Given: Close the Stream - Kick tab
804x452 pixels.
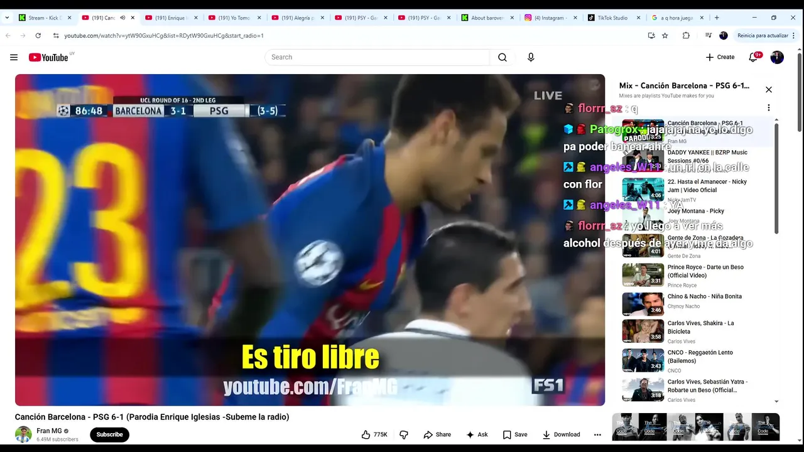Looking at the screenshot, I should click(69, 18).
